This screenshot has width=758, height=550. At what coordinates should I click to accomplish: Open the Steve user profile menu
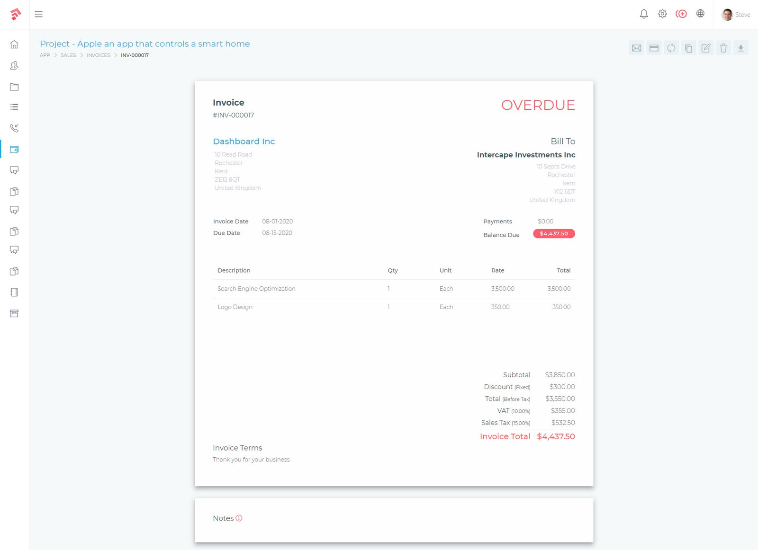pyautogui.click(x=736, y=15)
